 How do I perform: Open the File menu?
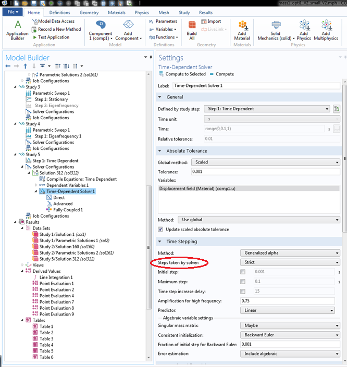tap(13, 12)
